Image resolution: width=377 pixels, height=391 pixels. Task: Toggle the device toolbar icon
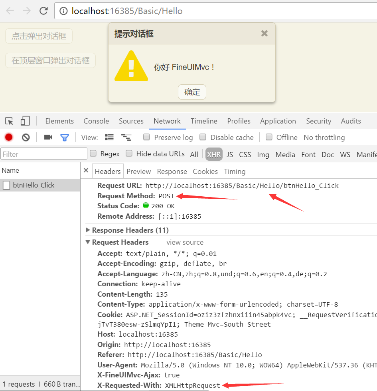(x=25, y=121)
